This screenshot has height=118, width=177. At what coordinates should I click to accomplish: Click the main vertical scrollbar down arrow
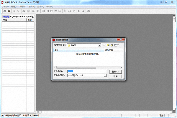pos(174,109)
